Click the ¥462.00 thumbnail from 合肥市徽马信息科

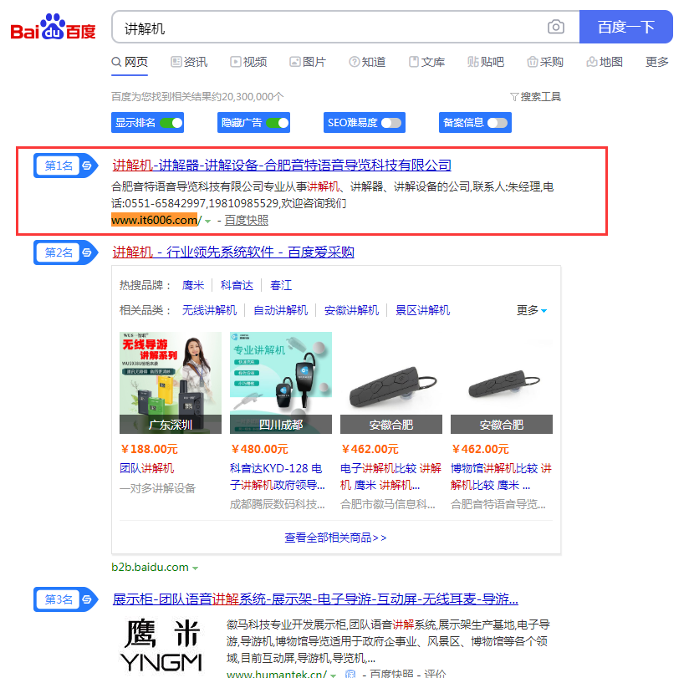(391, 383)
